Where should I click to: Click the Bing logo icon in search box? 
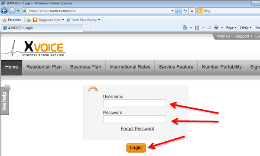[200, 11]
